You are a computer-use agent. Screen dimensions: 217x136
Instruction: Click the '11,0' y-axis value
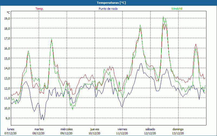pos(7,98)
